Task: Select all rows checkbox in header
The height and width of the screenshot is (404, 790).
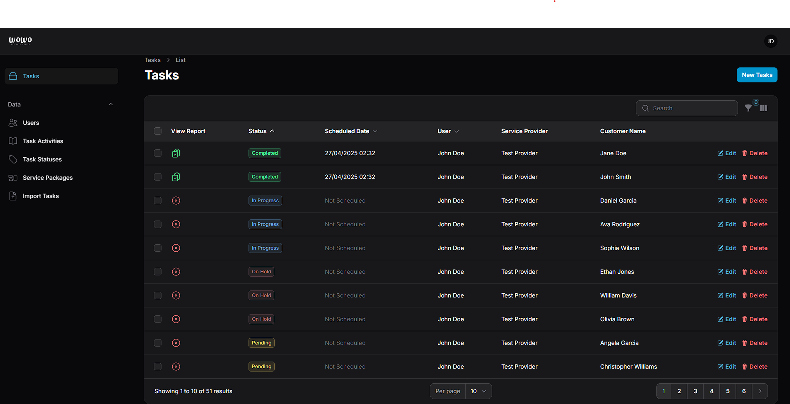Action: 158,131
